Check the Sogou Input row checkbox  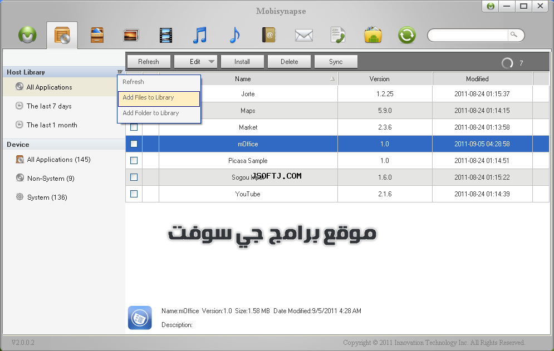[134, 177]
